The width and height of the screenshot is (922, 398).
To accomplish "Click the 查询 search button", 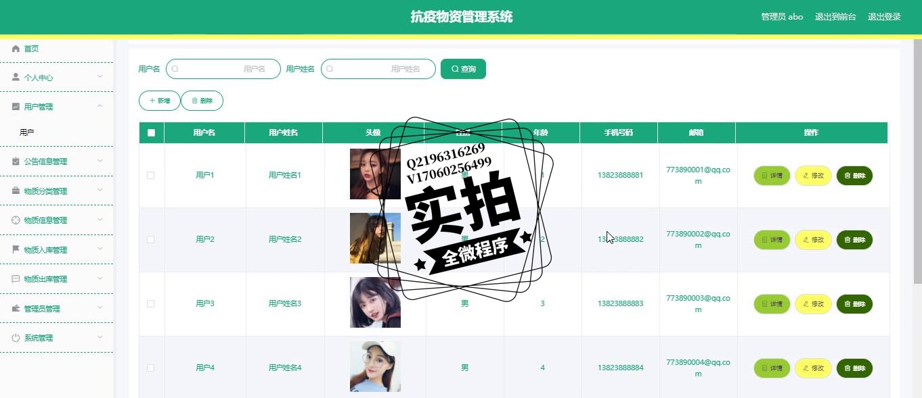I will (463, 69).
